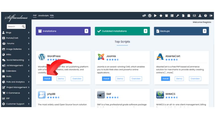The height and width of the screenshot is (119, 215).
Task: Expand the Image Galleries category
Action: 16,49
